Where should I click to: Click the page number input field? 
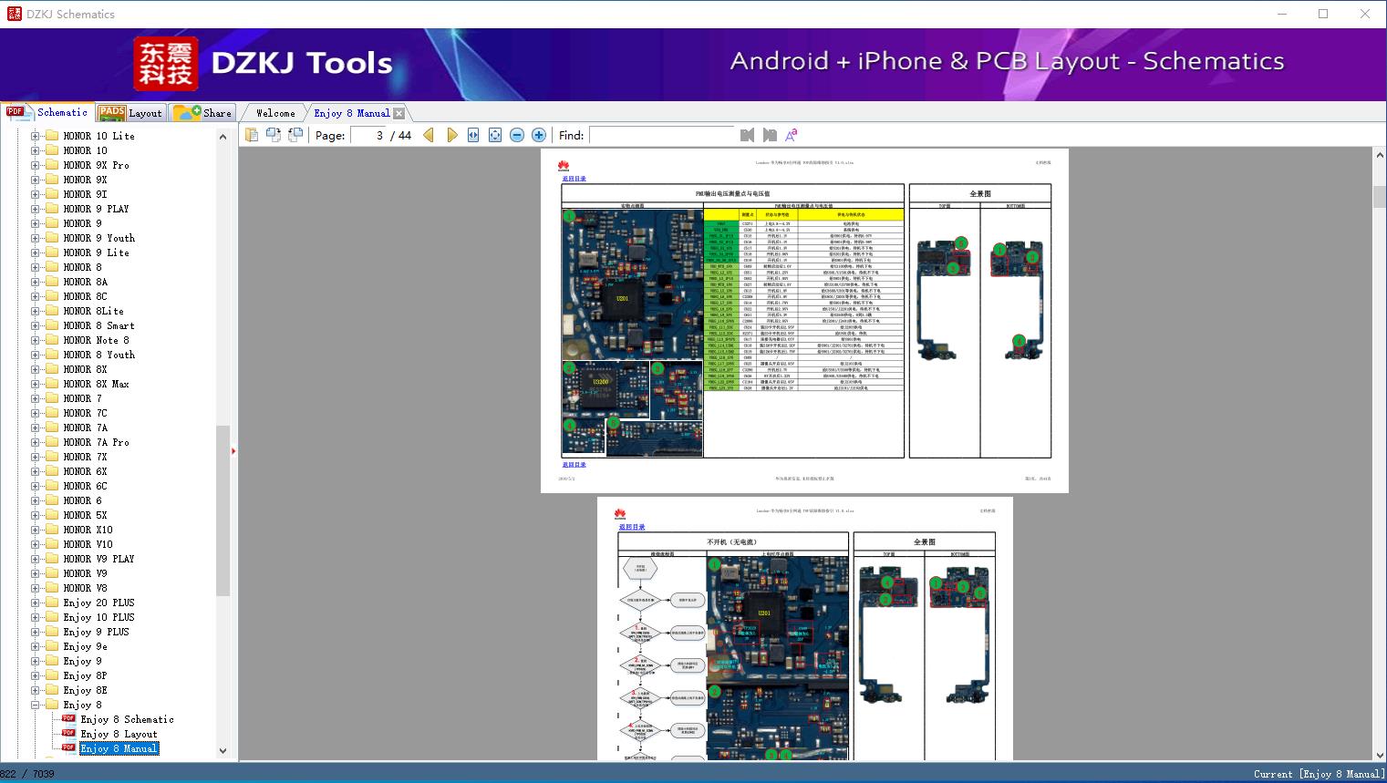[x=368, y=135]
